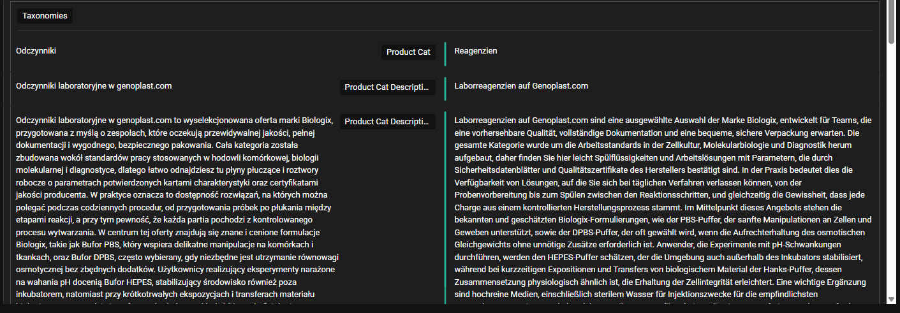Viewport: 900px width, 313px height.
Task: Click the Product Cat label badge
Action: click(x=408, y=52)
